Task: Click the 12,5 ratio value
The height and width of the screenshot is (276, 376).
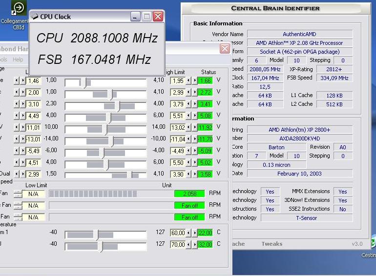Action: 265,87
